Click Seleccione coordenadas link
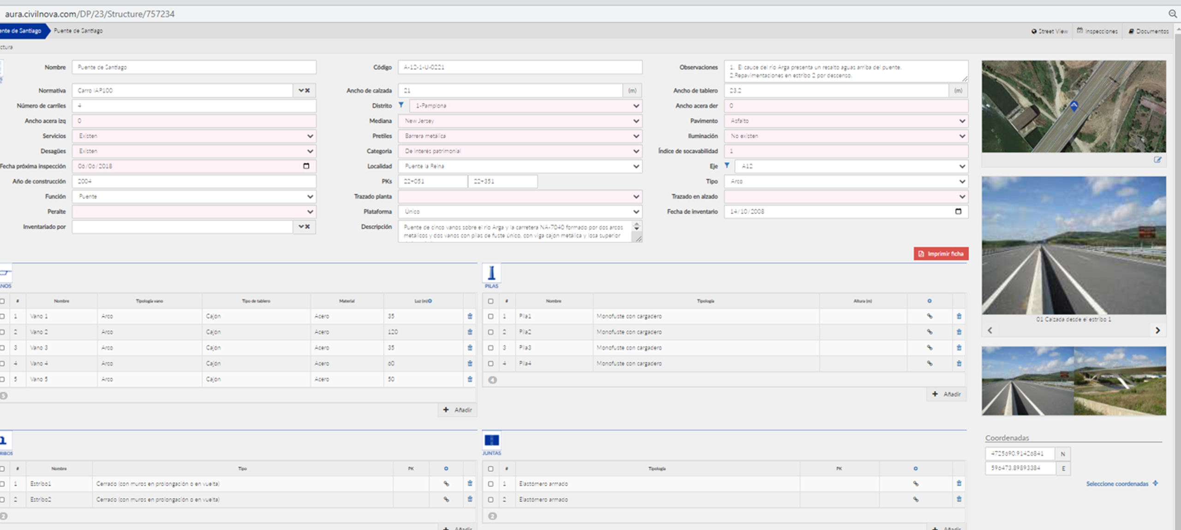Image resolution: width=1181 pixels, height=530 pixels. point(1122,483)
